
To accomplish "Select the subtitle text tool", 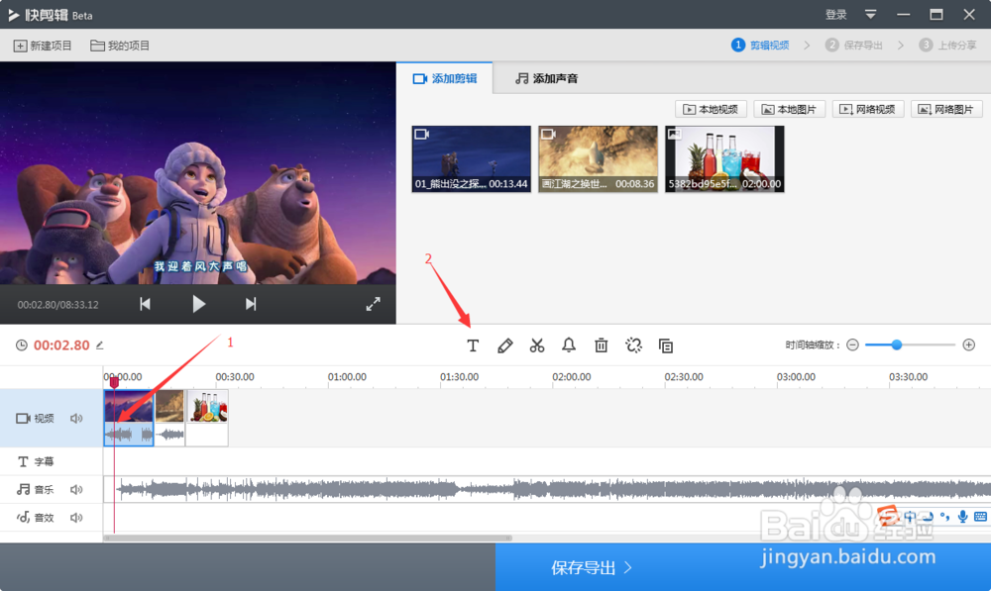I will 473,345.
